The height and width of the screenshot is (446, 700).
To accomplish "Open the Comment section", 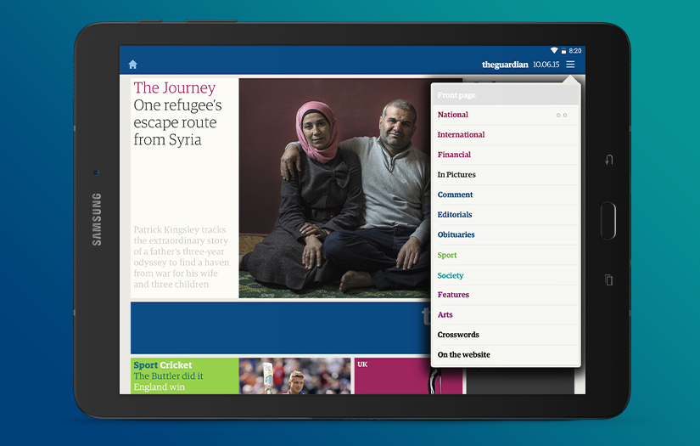I will 506,195.
